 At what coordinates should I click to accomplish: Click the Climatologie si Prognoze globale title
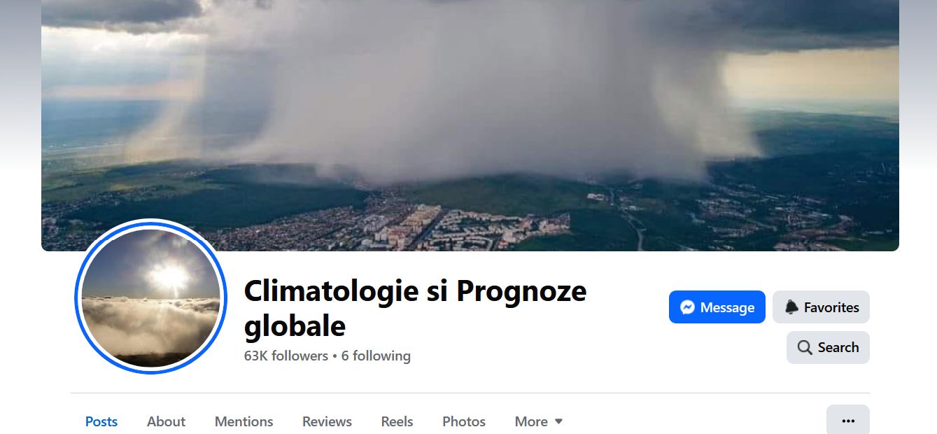click(416, 308)
